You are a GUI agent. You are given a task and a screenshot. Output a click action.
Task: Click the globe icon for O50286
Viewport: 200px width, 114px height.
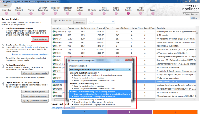click(x=54, y=96)
